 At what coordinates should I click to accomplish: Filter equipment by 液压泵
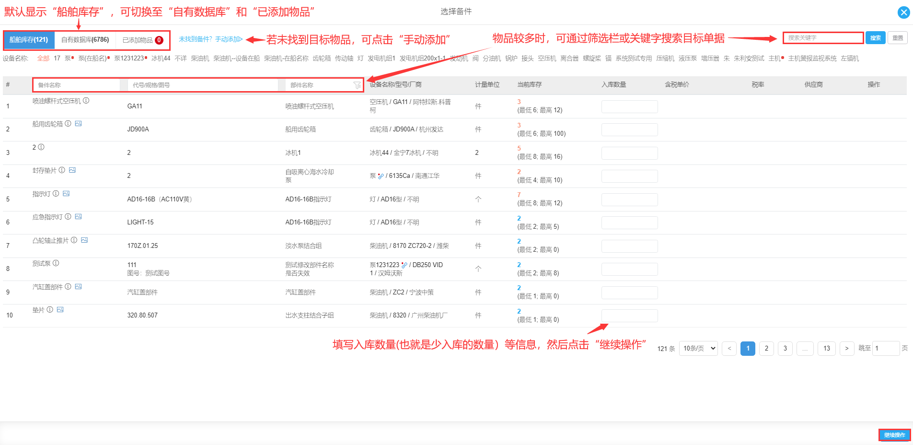coord(687,59)
